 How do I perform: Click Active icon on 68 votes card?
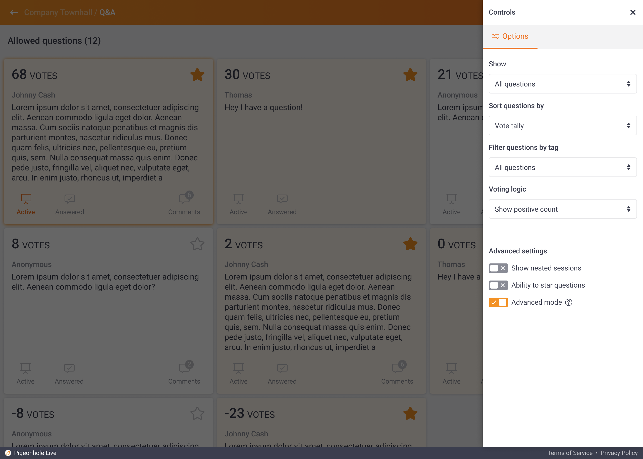26,204
